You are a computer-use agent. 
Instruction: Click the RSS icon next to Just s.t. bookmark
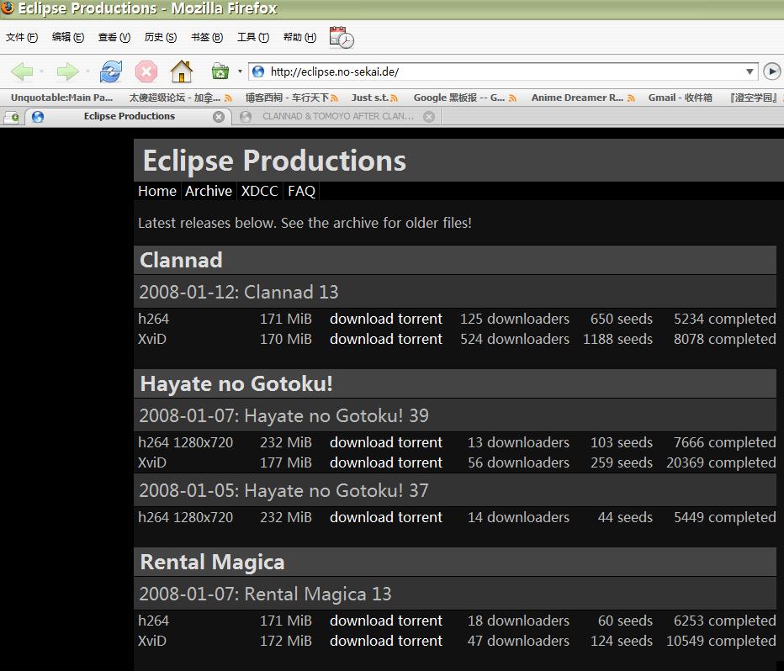394,98
